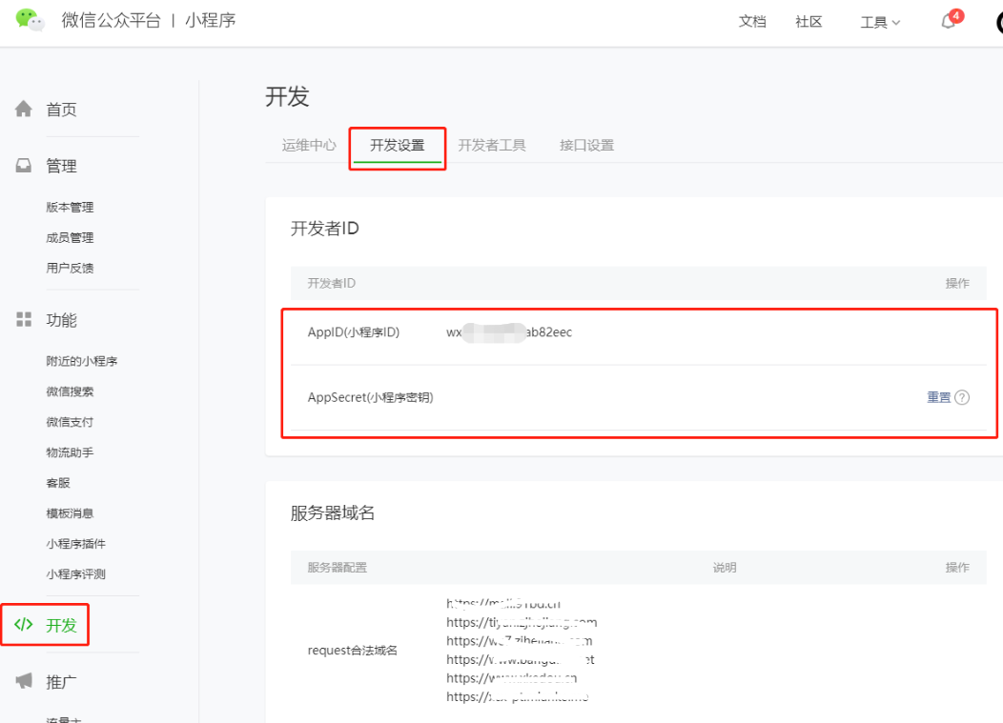Open the notifications bell icon

949,22
